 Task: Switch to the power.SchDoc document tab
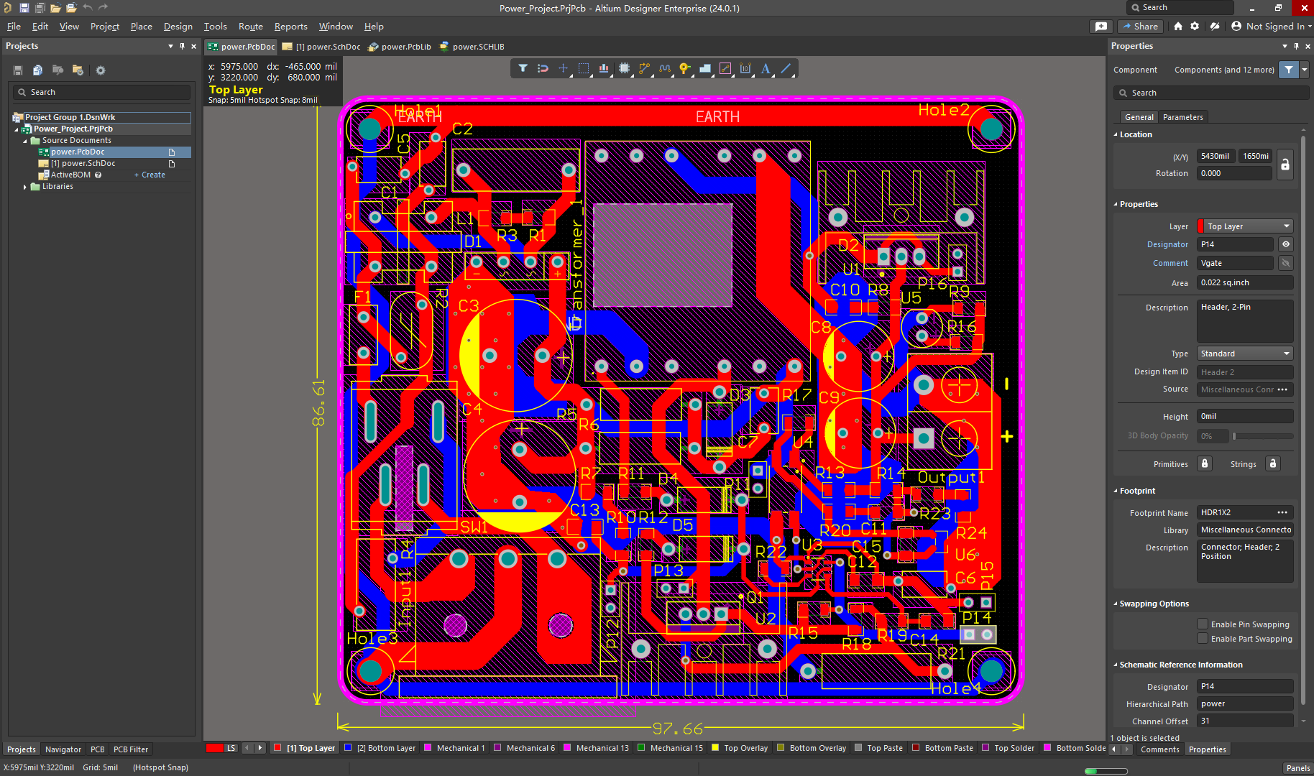pyautogui.click(x=322, y=47)
